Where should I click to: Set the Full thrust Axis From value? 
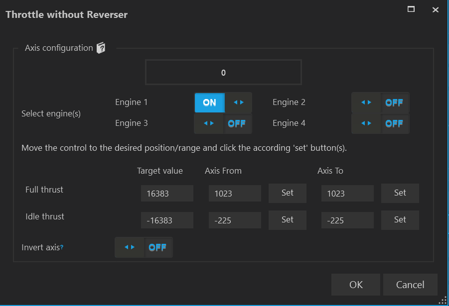287,193
